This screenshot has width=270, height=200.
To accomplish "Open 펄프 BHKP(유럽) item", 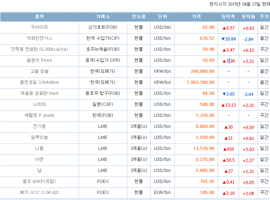I will tap(39, 182).
